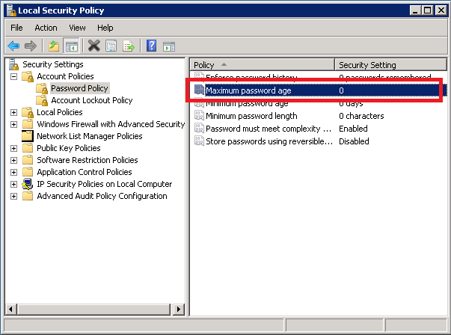Click the Disabled setting value
Screen dimensions: 451x335
354,141
